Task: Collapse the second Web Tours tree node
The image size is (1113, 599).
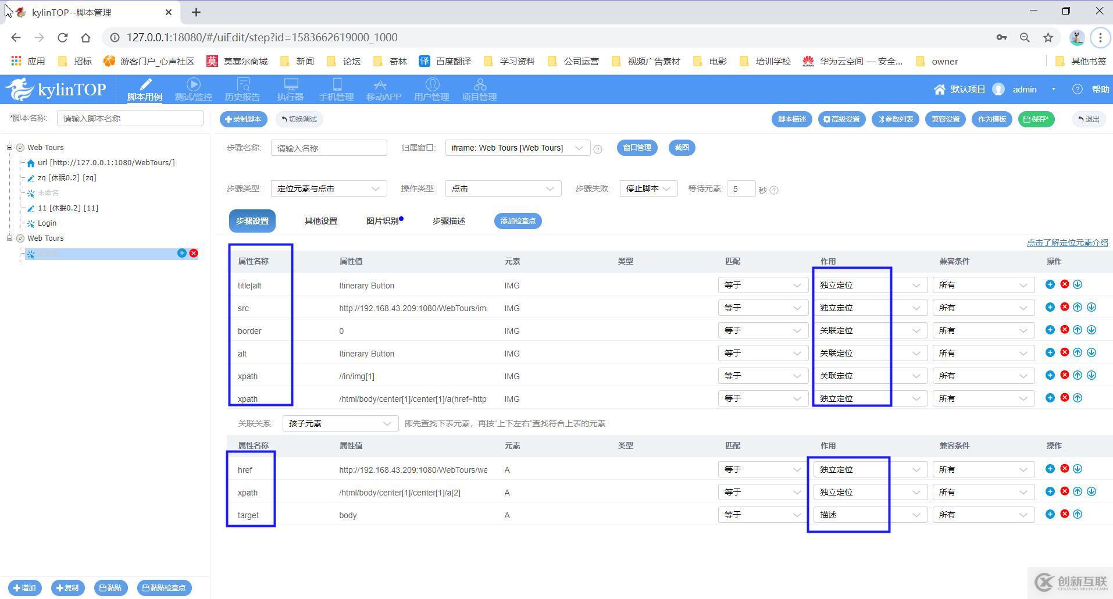Action: click(x=10, y=238)
